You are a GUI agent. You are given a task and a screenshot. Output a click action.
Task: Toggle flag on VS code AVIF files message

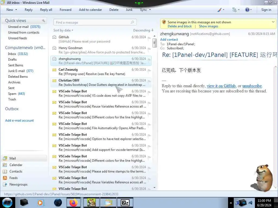(x=149, y=92)
